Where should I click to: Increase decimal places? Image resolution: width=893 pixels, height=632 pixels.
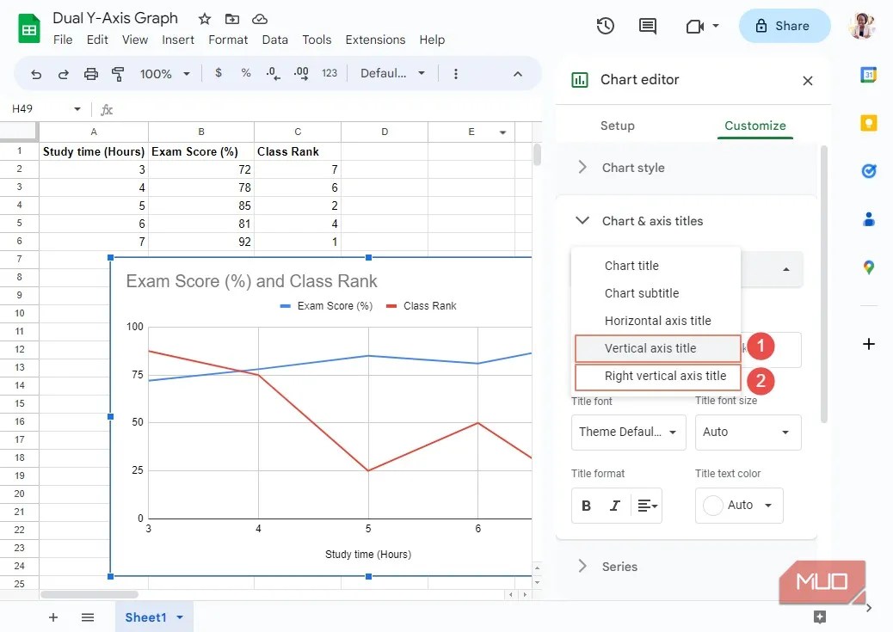click(300, 74)
